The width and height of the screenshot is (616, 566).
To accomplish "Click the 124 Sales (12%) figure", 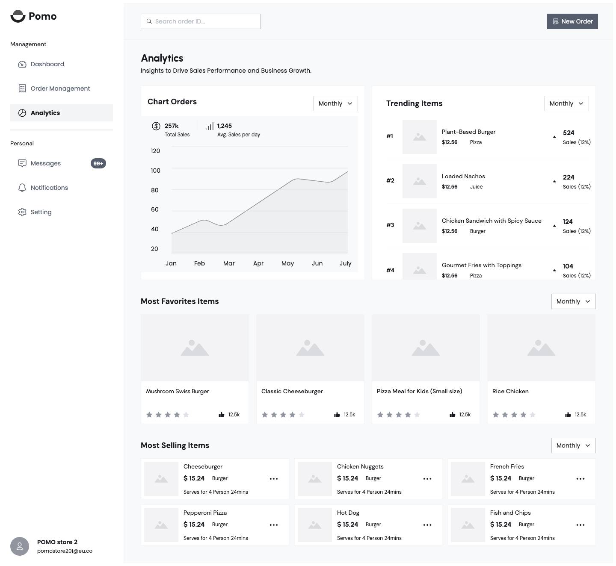I will (577, 226).
